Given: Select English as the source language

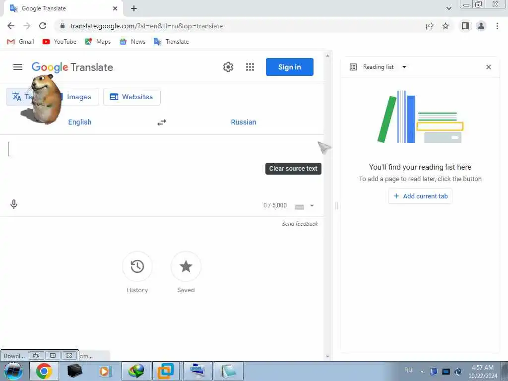Looking at the screenshot, I should coord(80,122).
